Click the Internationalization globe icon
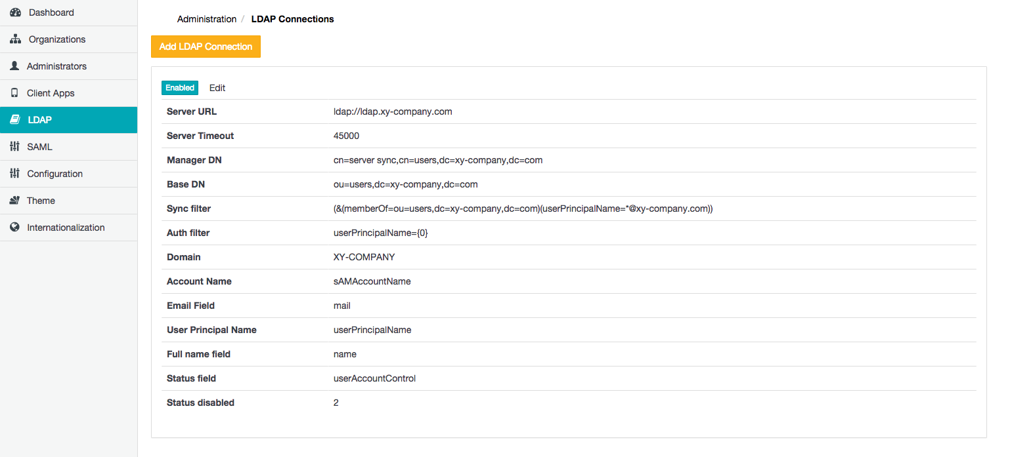The height and width of the screenshot is (457, 1010). point(14,228)
